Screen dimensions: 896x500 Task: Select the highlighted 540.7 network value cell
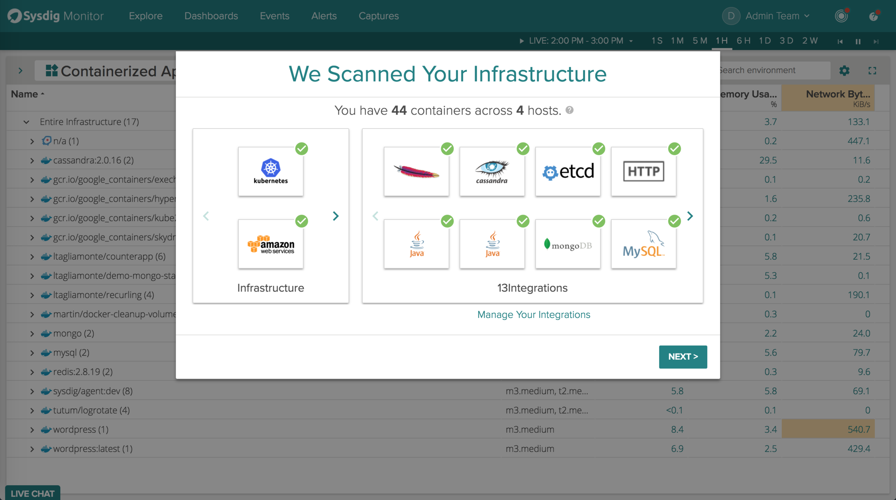pos(828,429)
